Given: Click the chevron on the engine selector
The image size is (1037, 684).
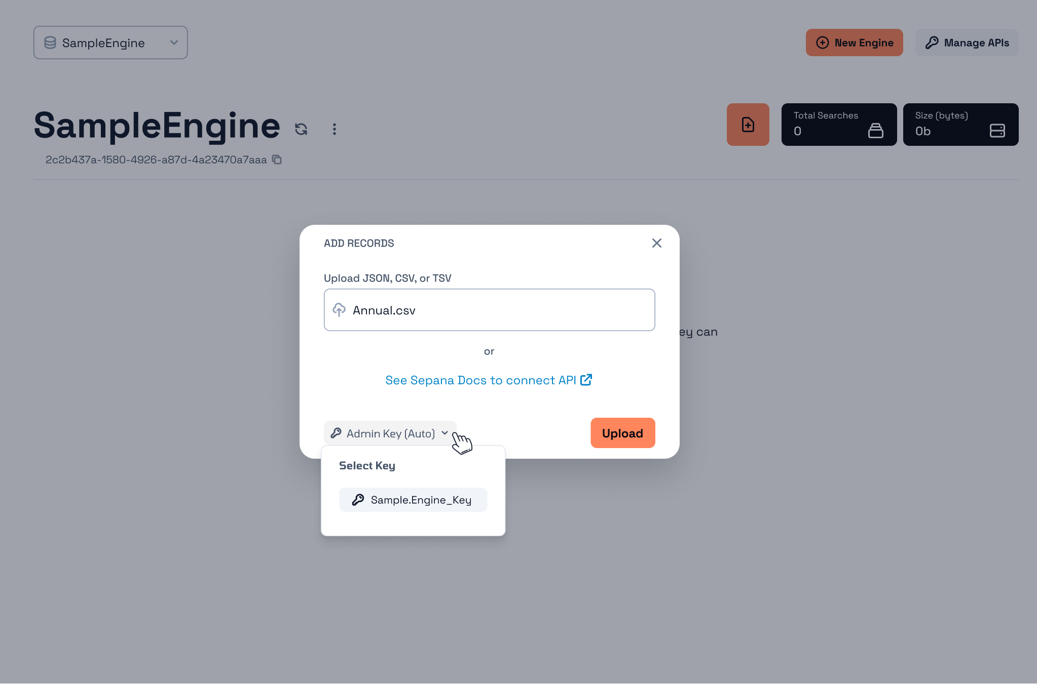Looking at the screenshot, I should (x=174, y=43).
